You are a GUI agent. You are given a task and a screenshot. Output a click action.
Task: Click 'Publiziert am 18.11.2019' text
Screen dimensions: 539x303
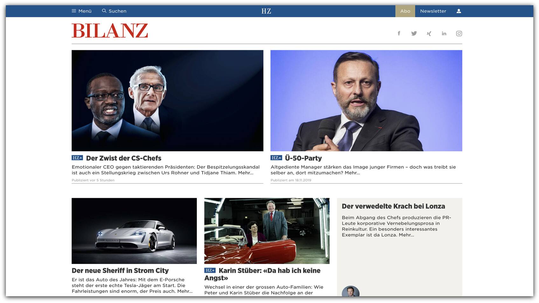tap(291, 180)
